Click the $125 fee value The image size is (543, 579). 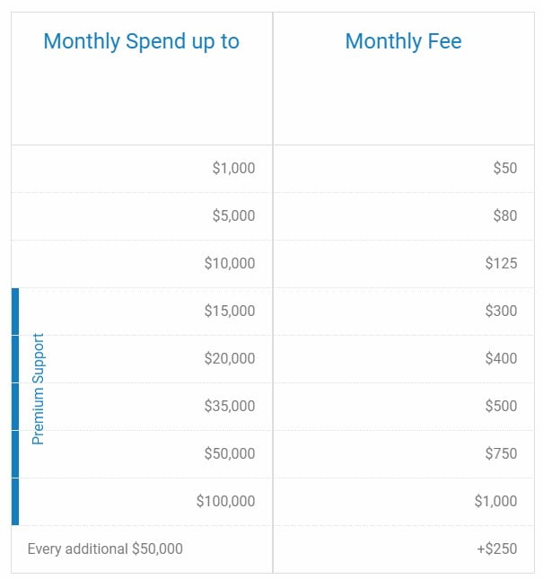click(x=501, y=263)
